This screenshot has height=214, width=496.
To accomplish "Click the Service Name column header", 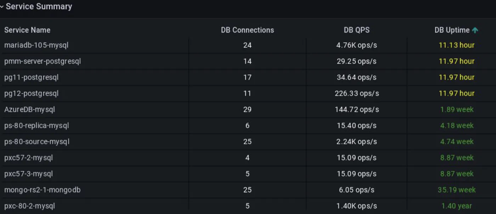I will 27,30.
